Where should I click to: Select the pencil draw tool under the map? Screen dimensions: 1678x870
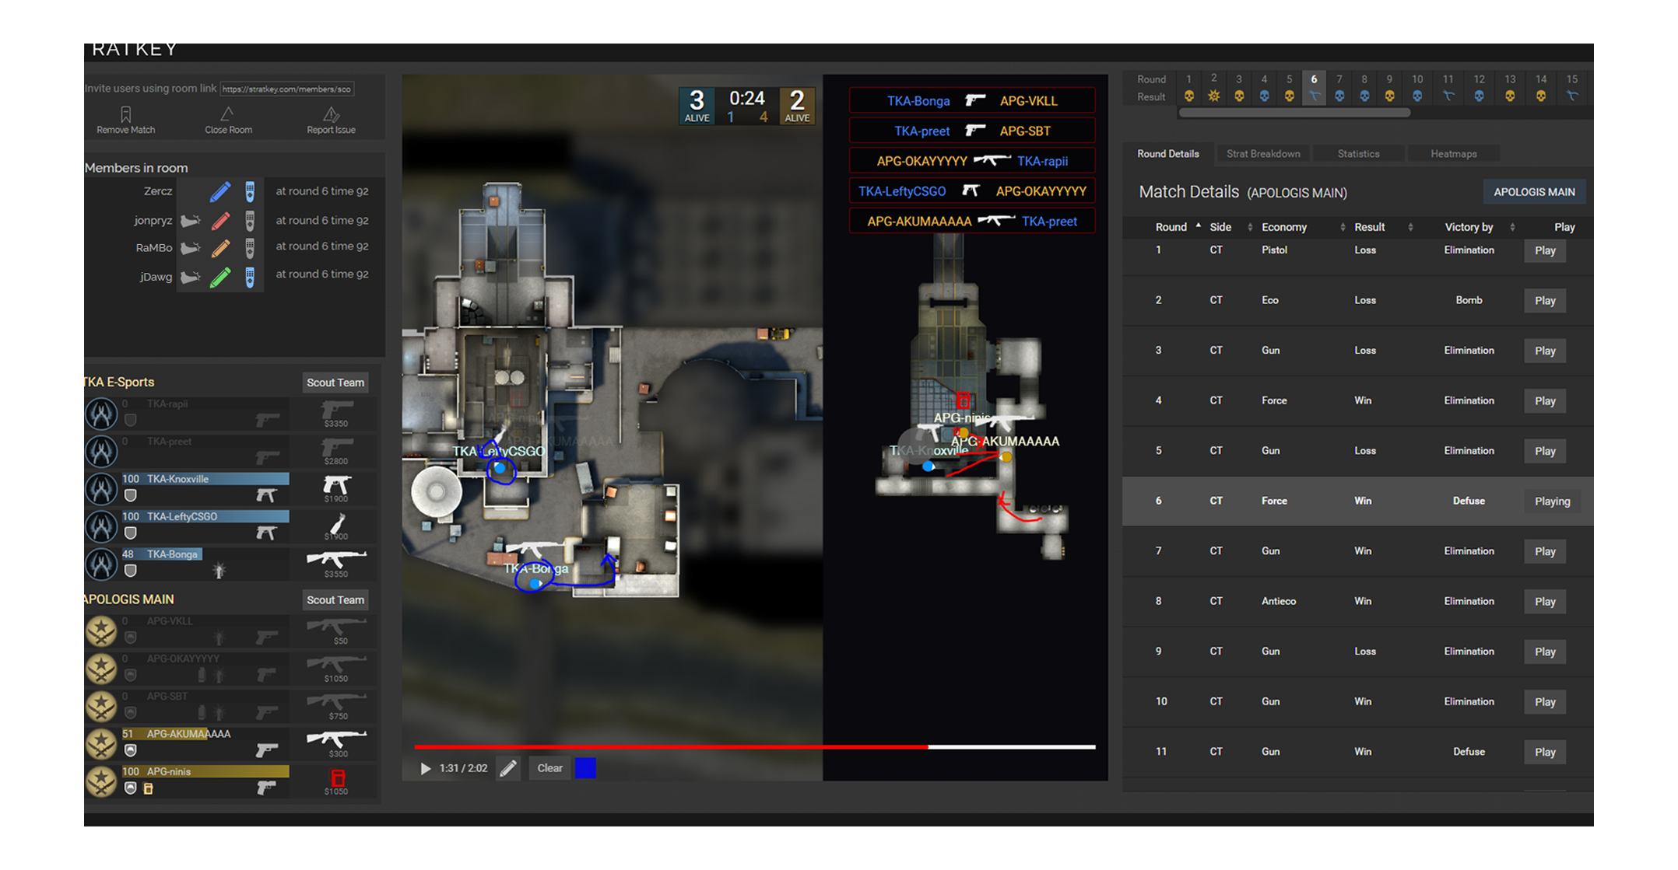pos(508,768)
